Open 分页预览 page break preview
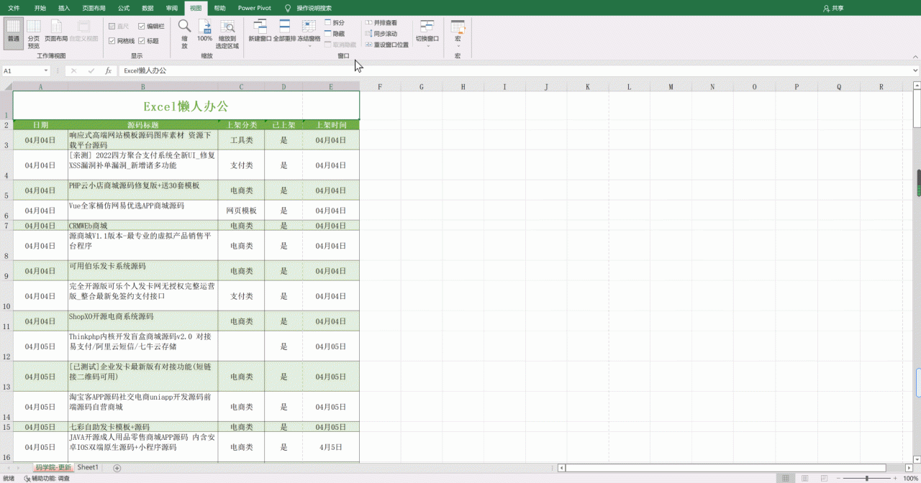 coord(34,33)
